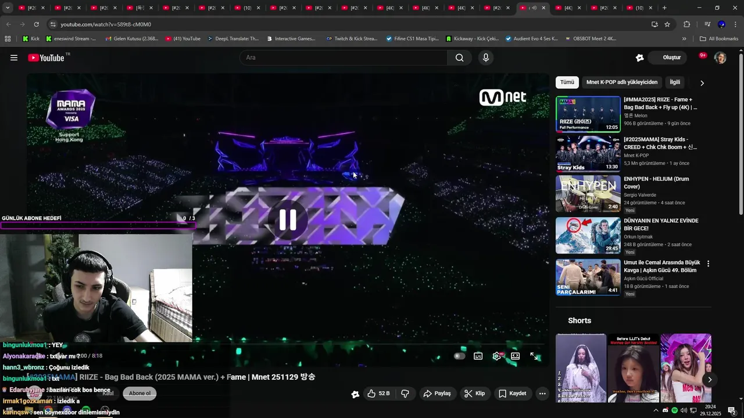
Task: Toggle subtitles in the video player
Action: 478,356
